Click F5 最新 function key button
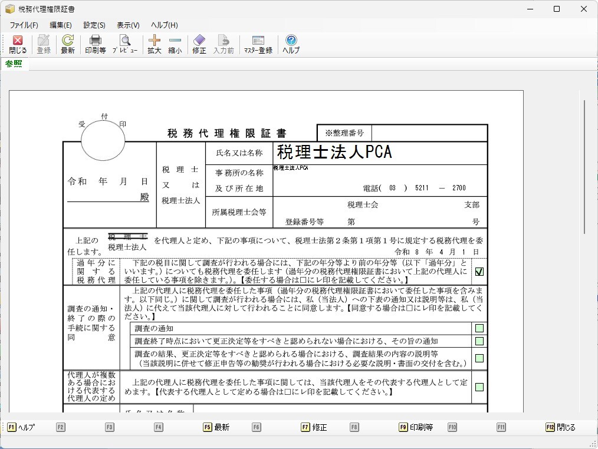Viewport: 598px width, 449px height. click(x=216, y=427)
